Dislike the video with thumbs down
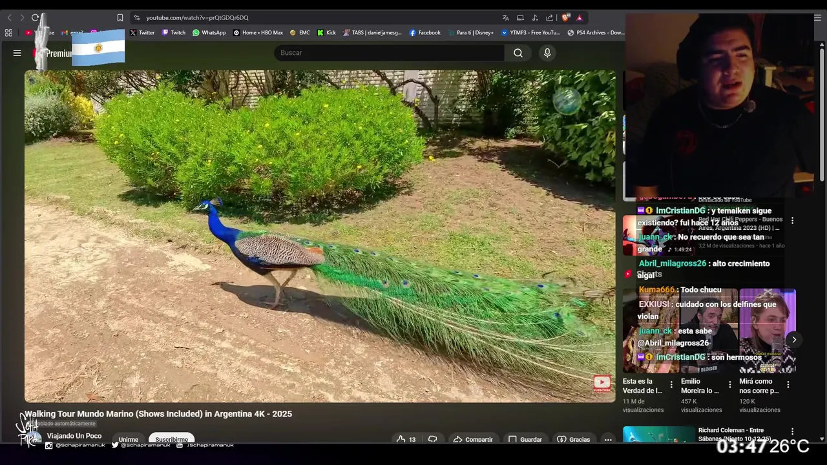This screenshot has height=465, width=827. [x=433, y=439]
